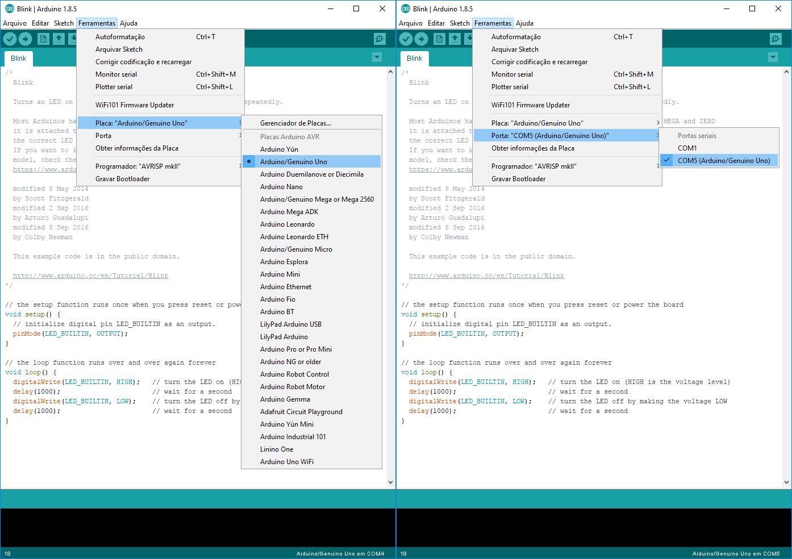Image resolution: width=792 pixels, height=559 pixels.
Task: Click New sketch icon in right window
Action: coord(439,39)
